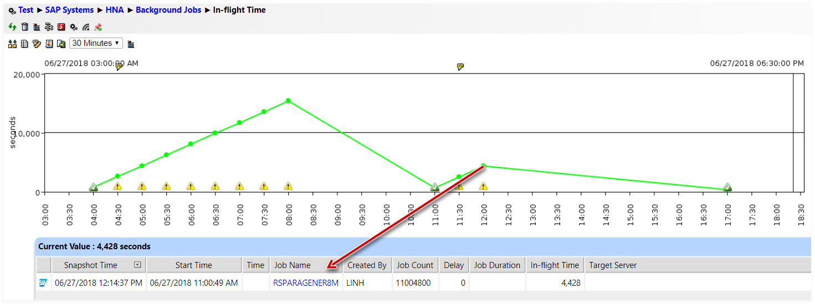Select the chart data point at 05:00
The height and width of the screenshot is (304, 815).
pos(142,166)
